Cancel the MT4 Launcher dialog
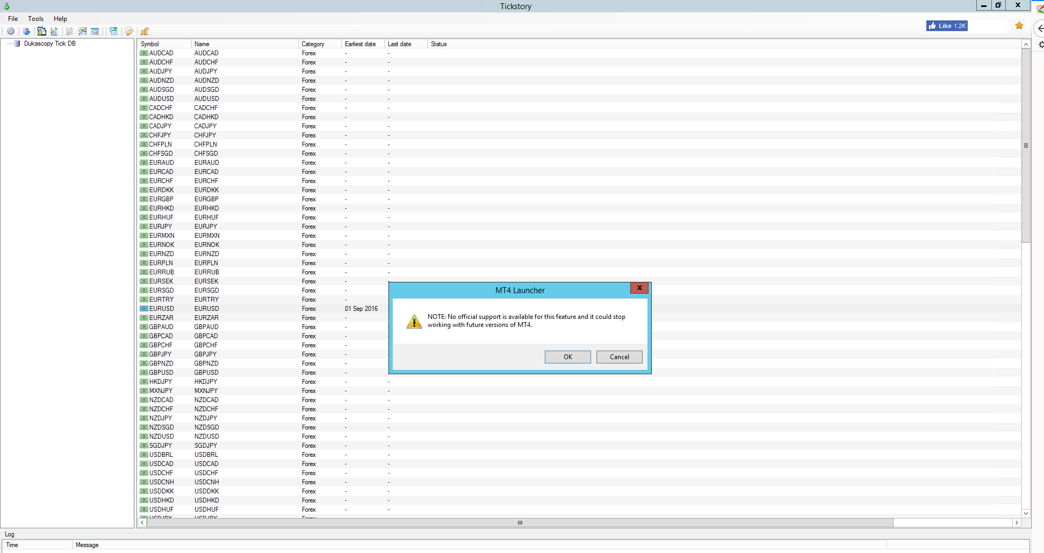This screenshot has height=553, width=1044. click(x=619, y=357)
